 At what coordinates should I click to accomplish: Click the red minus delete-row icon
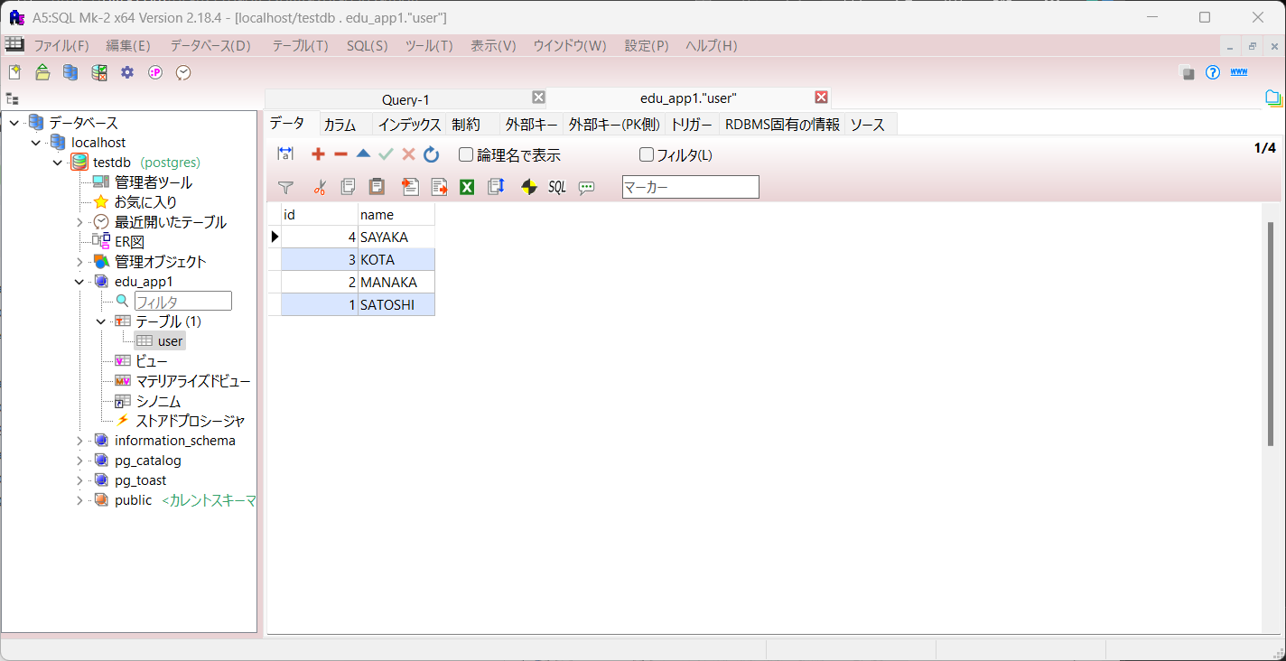tap(340, 154)
